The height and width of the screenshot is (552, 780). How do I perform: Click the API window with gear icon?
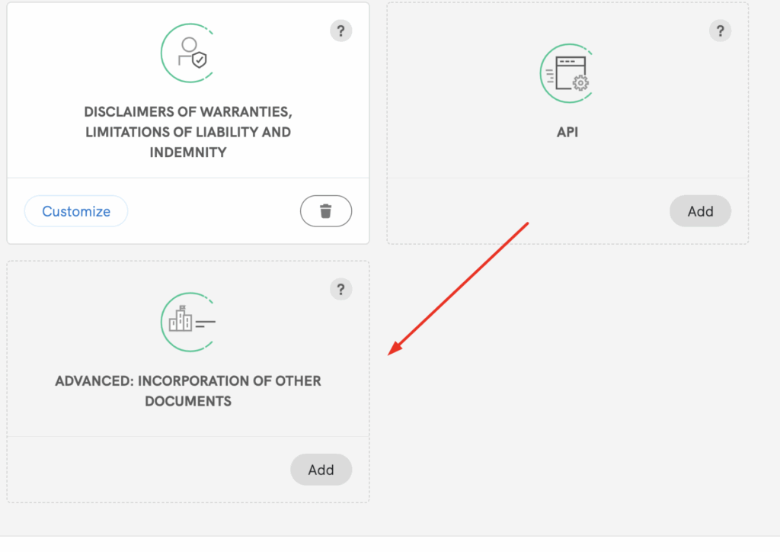[x=567, y=73]
